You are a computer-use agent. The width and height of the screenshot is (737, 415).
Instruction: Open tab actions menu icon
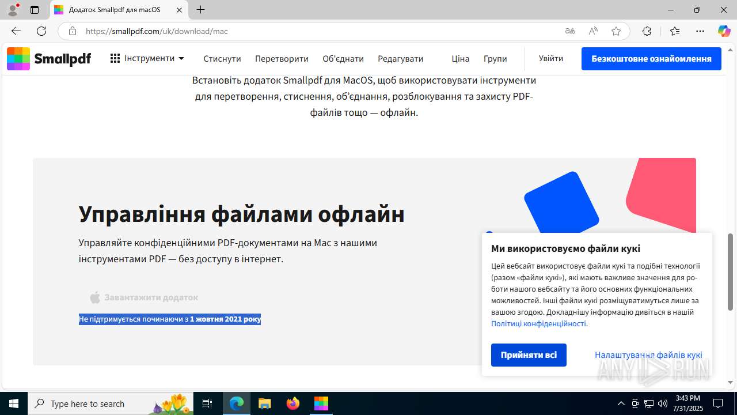click(x=35, y=10)
